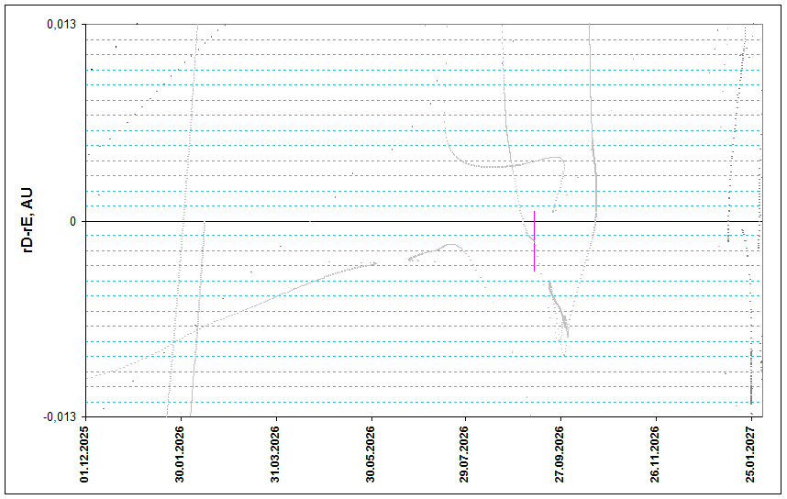The image size is (787, 499).
Task: Click the y-axis zero label
Action: point(72,221)
